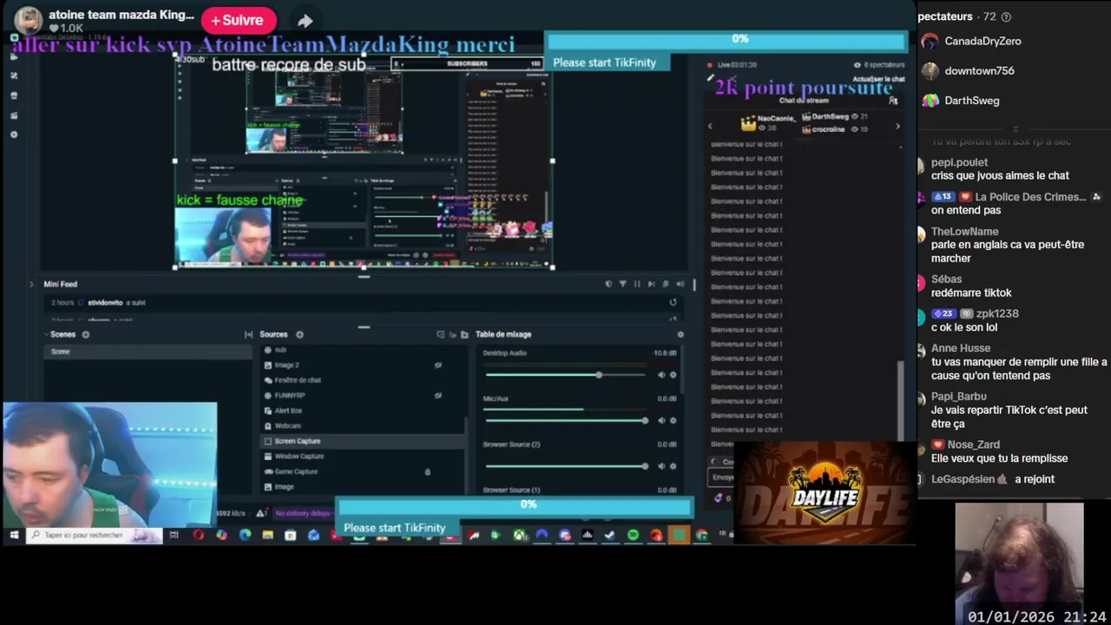Image resolution: width=1111 pixels, height=625 pixels.
Task: Click the right arrow in top gifters bar
Action: click(897, 127)
